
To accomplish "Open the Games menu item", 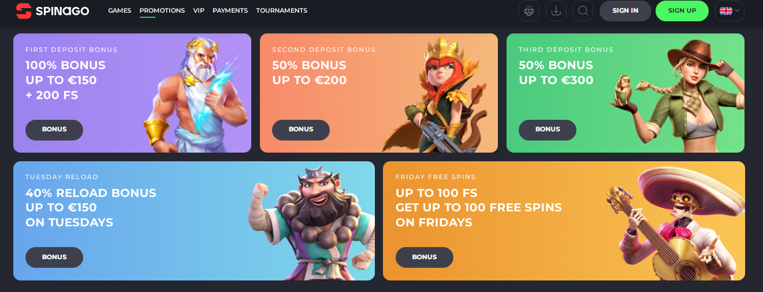I will [x=120, y=10].
